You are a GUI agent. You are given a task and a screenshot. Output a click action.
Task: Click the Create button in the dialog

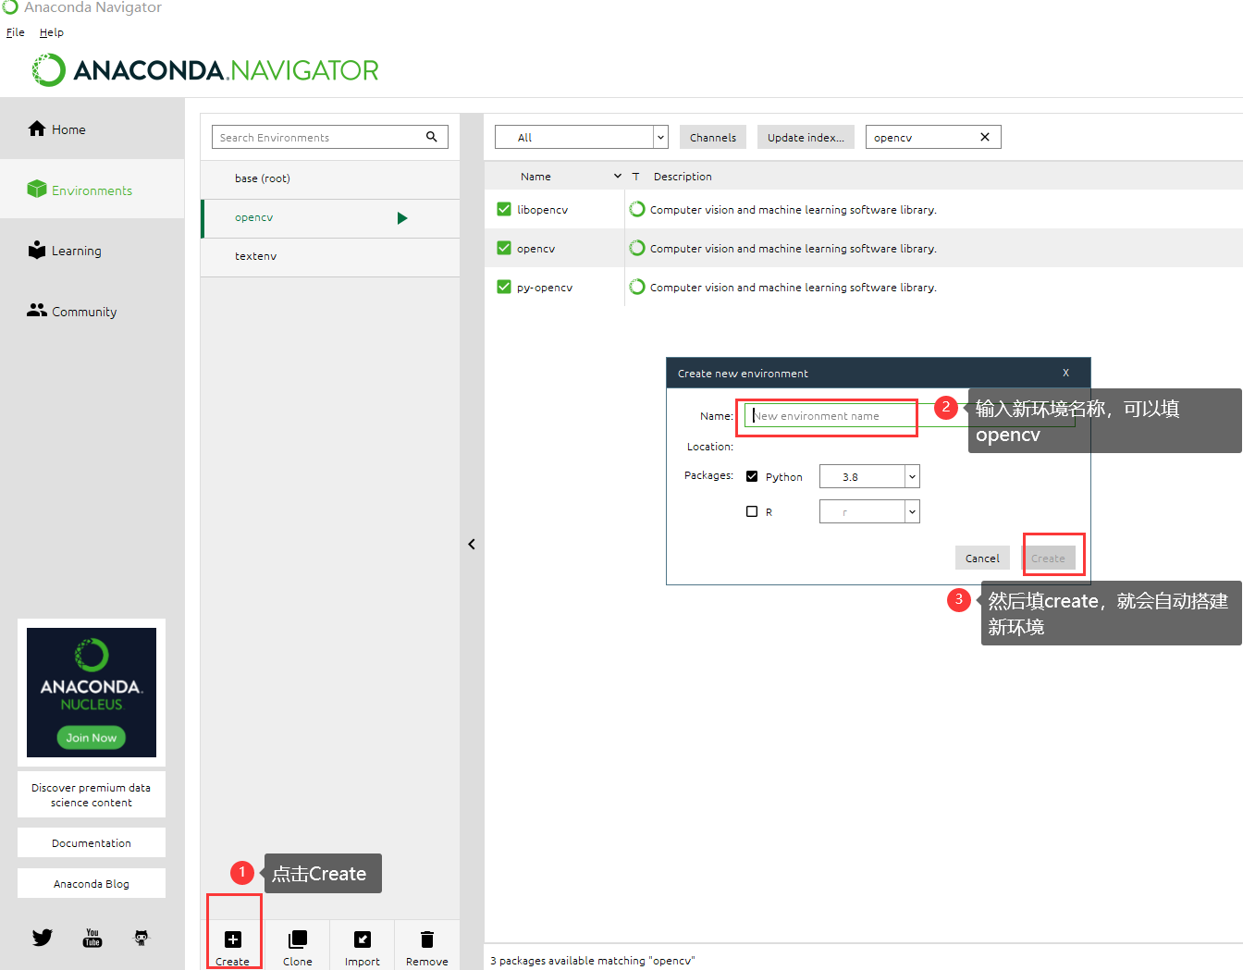[1048, 558]
